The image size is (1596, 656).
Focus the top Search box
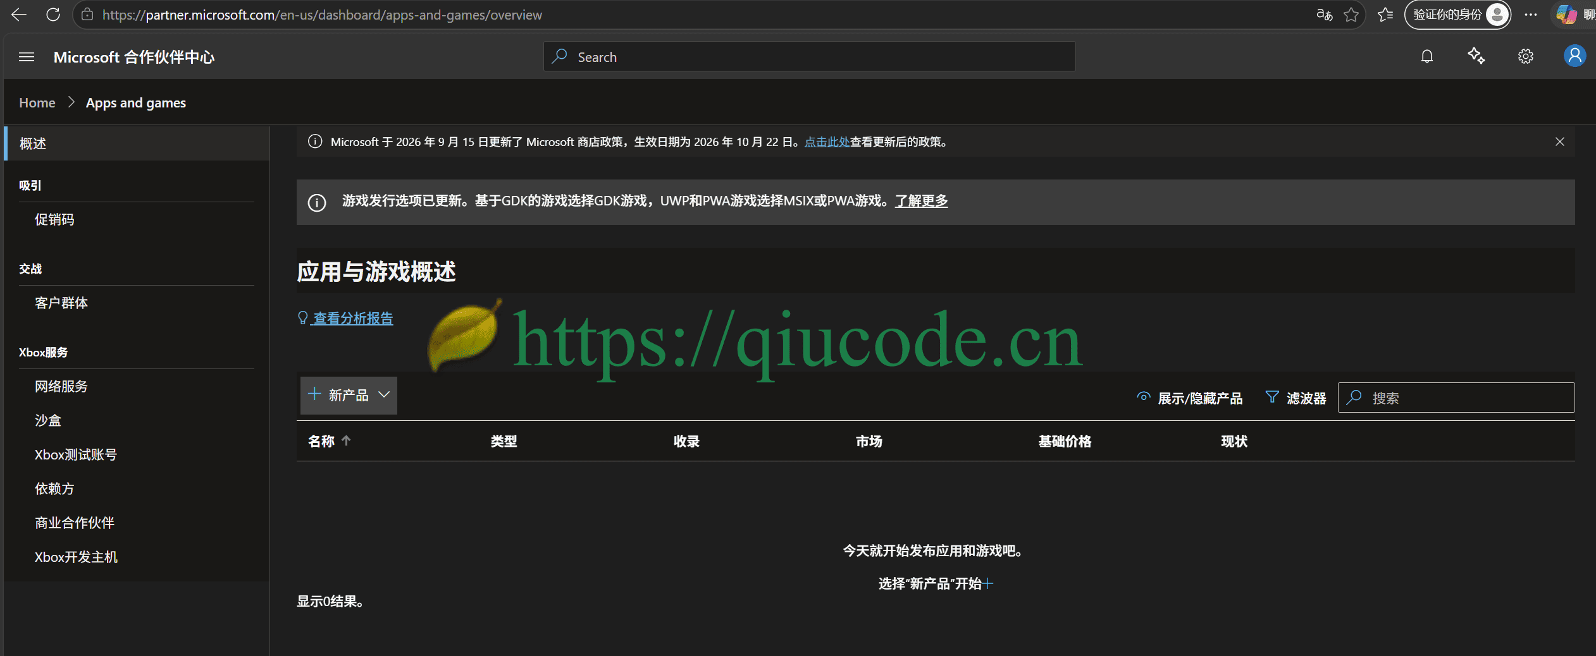809,57
